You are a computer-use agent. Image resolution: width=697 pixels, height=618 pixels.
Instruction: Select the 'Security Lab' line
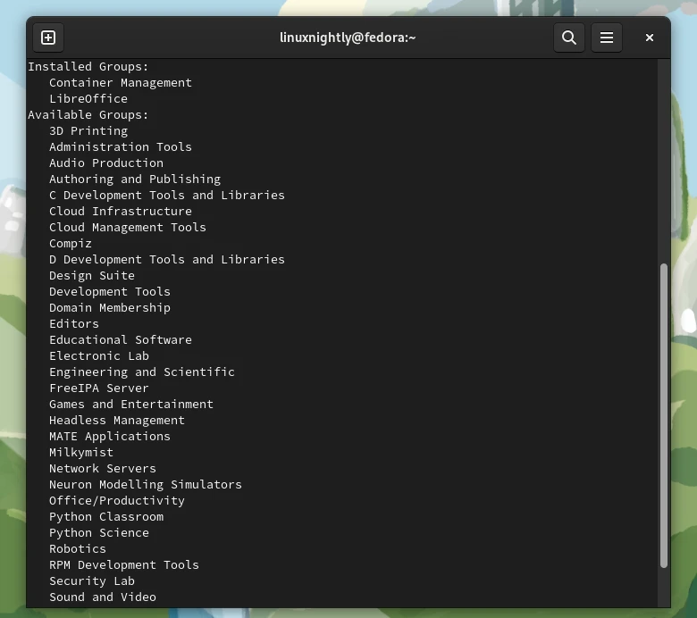(92, 580)
